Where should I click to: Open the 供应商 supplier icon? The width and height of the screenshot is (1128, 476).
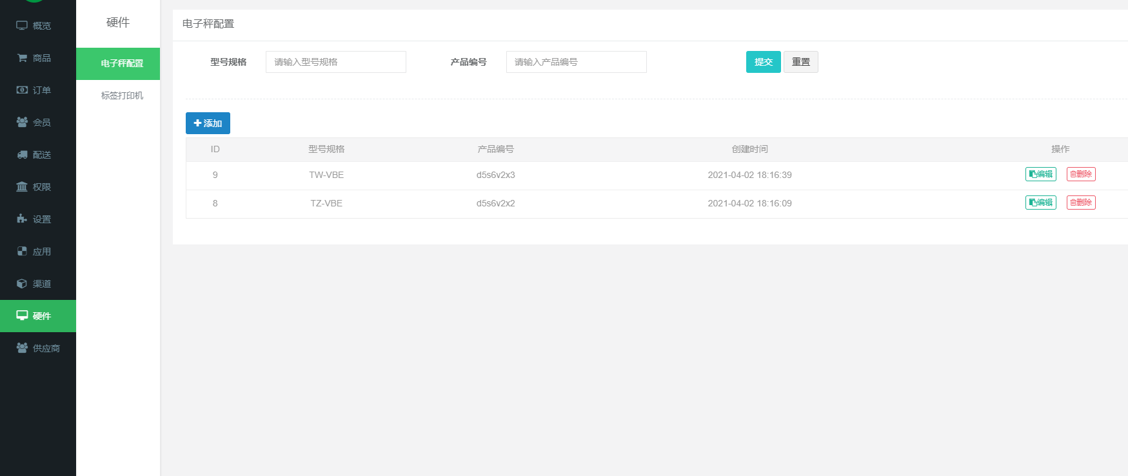pos(22,348)
